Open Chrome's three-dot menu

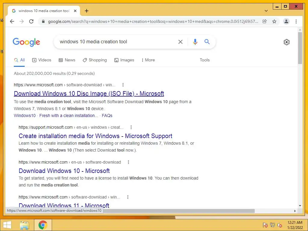click(296, 21)
